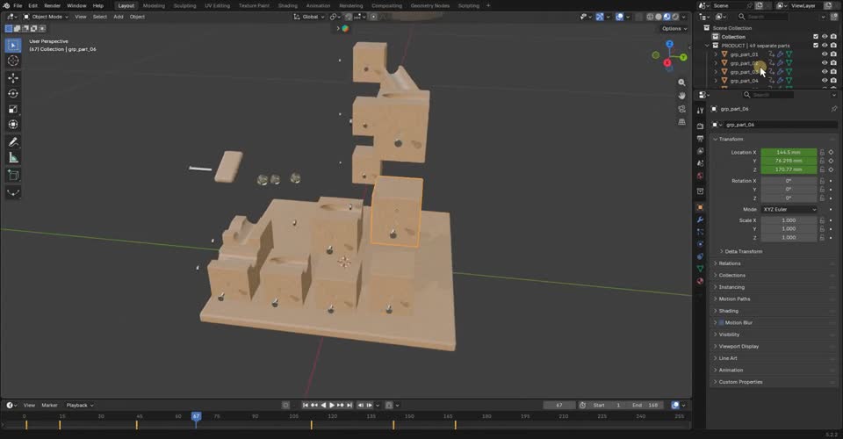Open the timeline Marker menu
Screen dimensions: 843x439
pyautogui.click(x=49, y=405)
